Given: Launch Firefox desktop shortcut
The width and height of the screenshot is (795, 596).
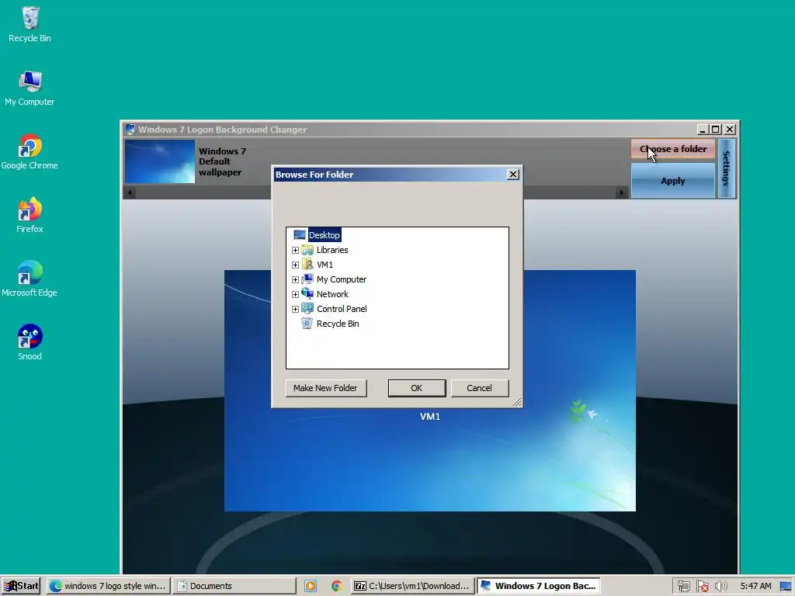Looking at the screenshot, I should (30, 216).
